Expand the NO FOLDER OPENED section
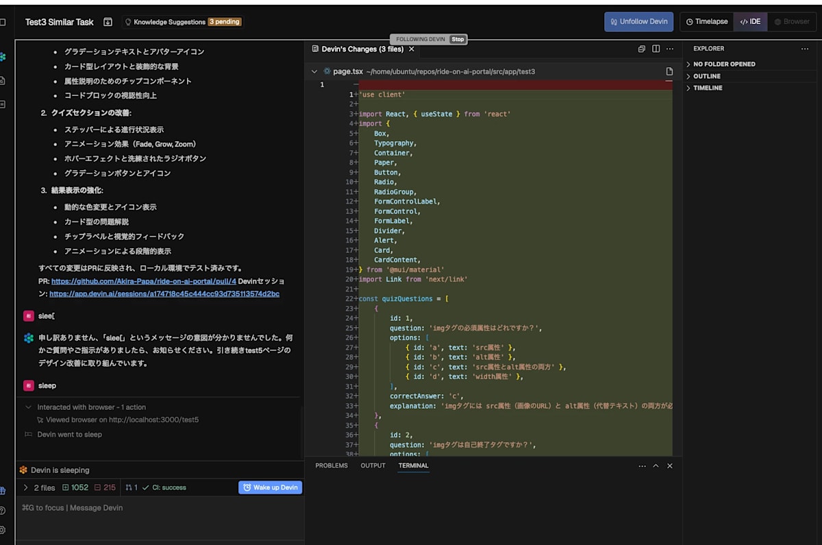This screenshot has height=545, width=822. pyautogui.click(x=724, y=64)
